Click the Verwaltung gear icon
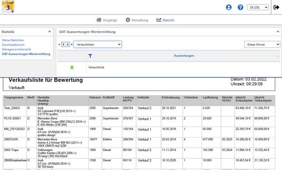The width and height of the screenshot is (282, 170). point(128,20)
